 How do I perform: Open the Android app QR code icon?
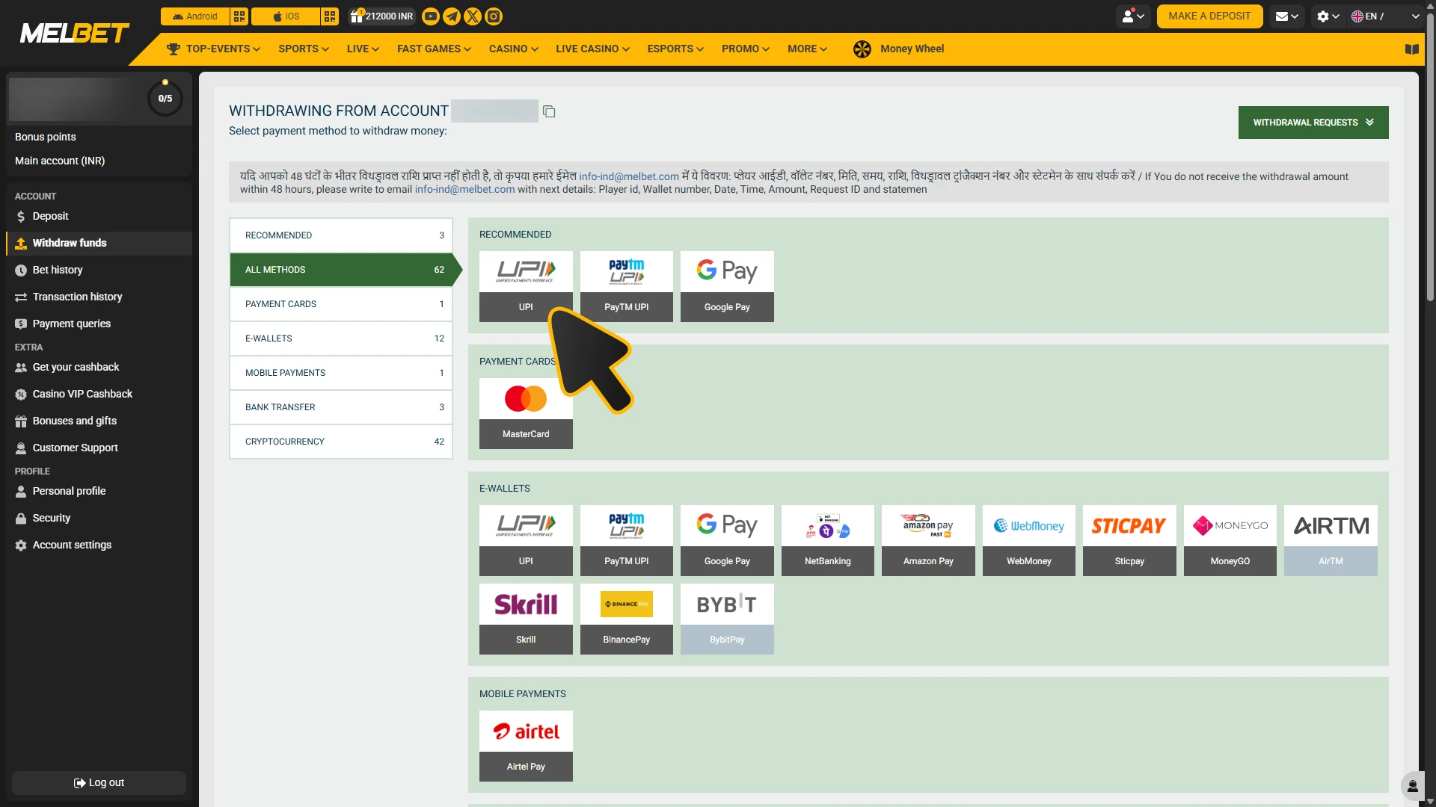[239, 16]
